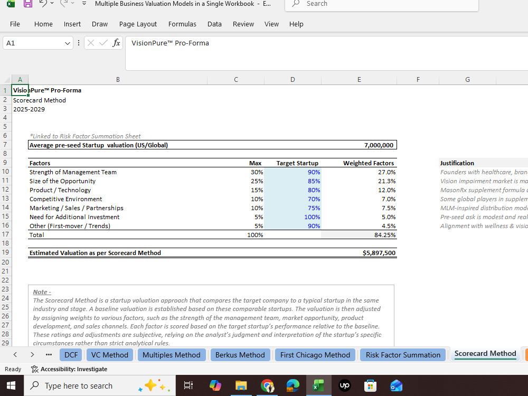The width and height of the screenshot is (528, 396).
Task: Click the Windows taskbar search box
Action: (x=100, y=385)
